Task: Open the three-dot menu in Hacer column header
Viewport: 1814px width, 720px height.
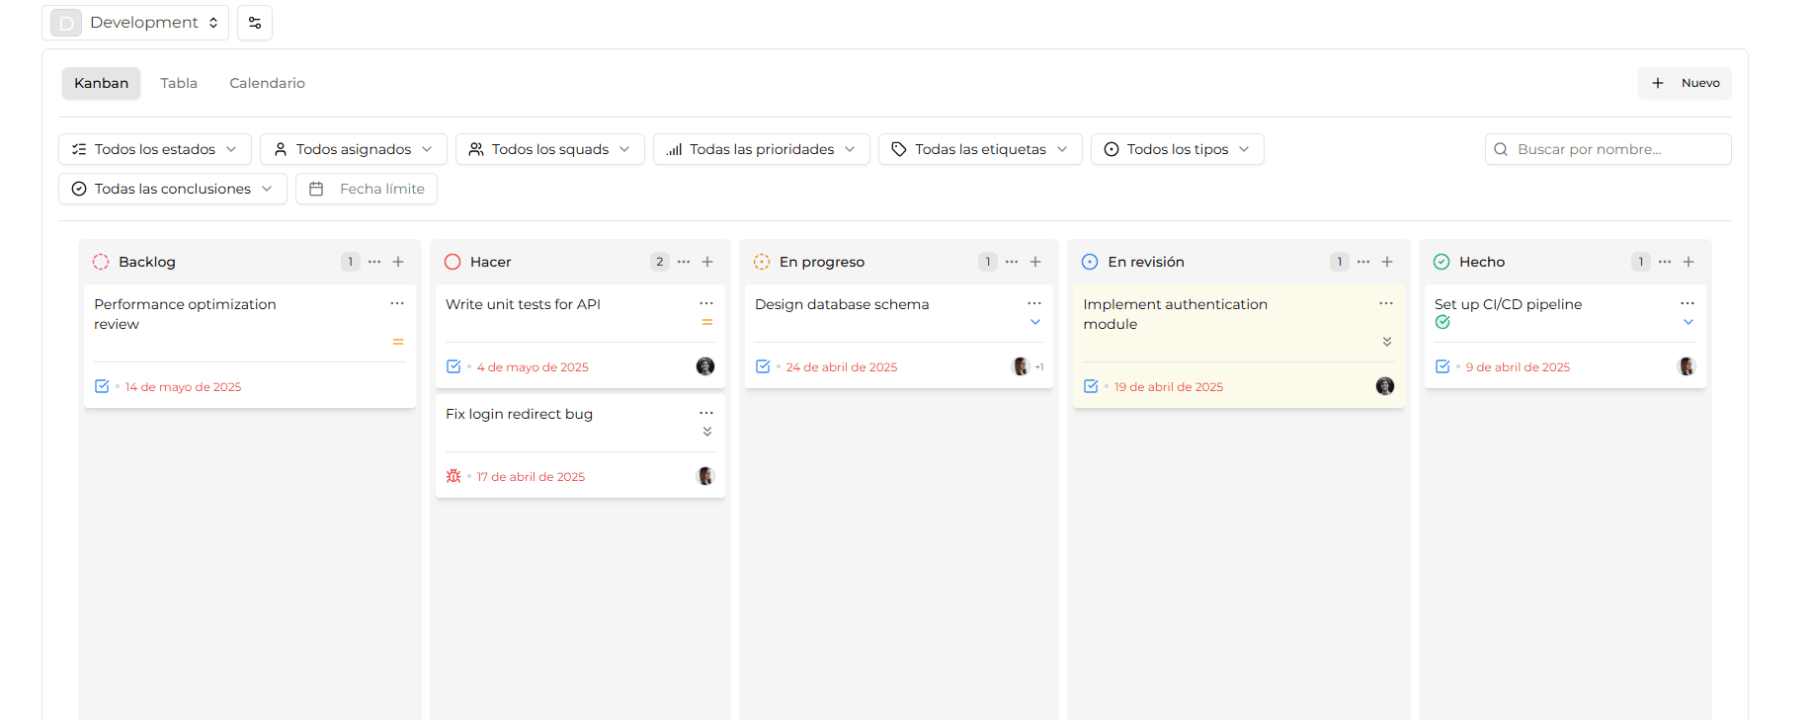Action: (x=684, y=262)
